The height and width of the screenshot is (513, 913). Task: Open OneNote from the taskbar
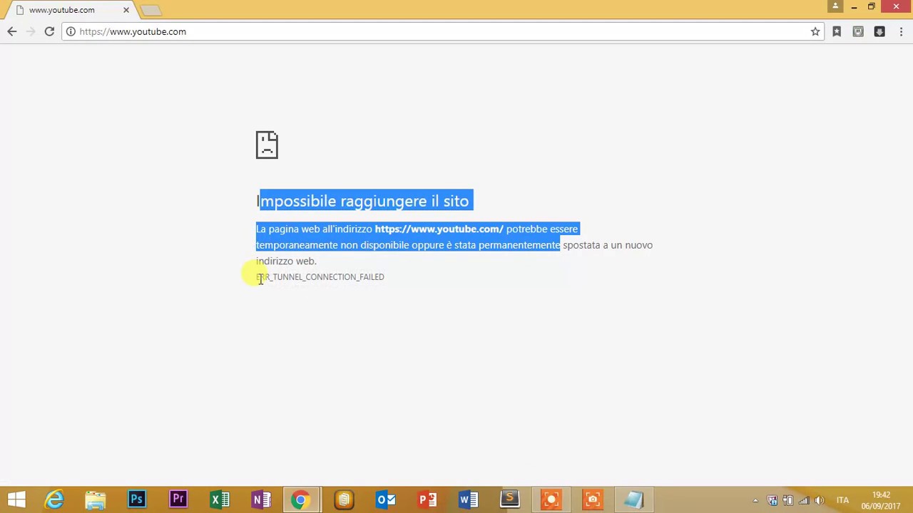[x=261, y=499]
